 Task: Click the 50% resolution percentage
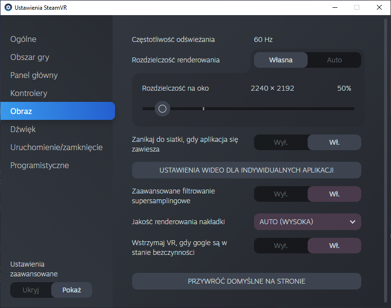pos(344,88)
